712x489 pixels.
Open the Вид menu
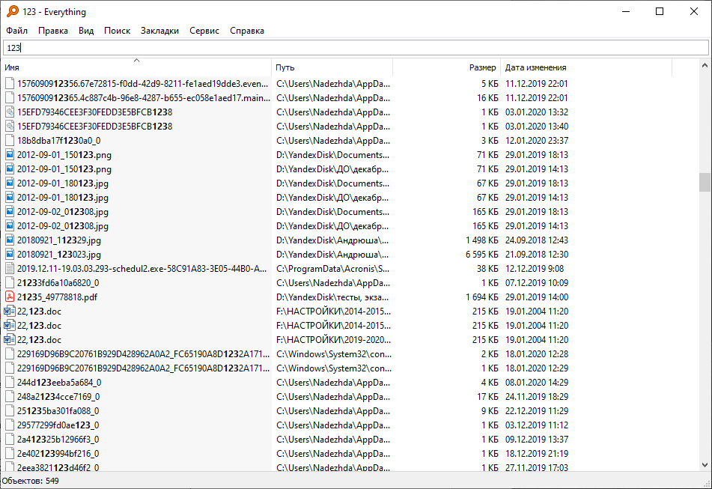tap(86, 31)
